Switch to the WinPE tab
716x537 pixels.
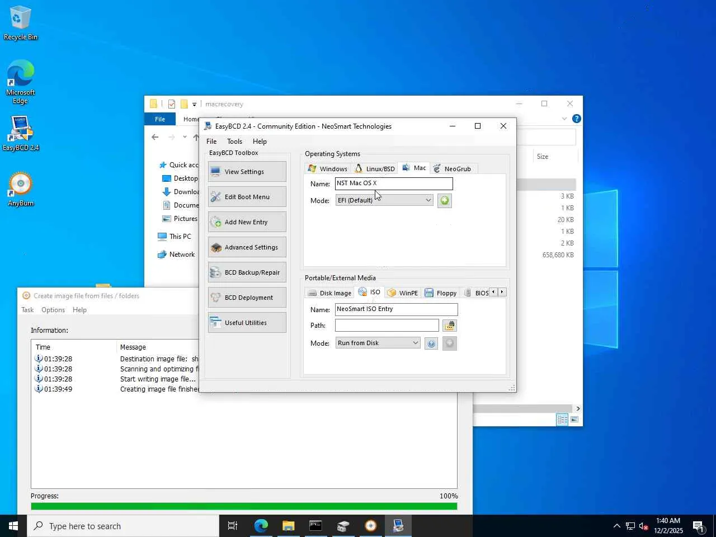[403, 293]
